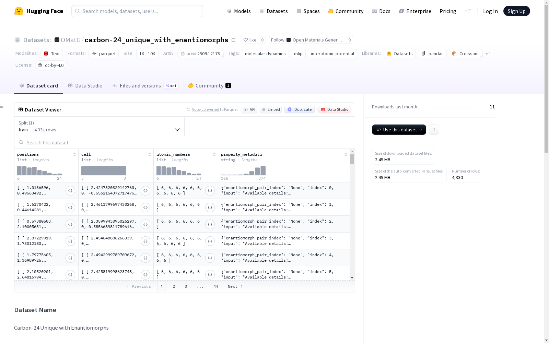Click the interatomic potential tag

[332, 54]
